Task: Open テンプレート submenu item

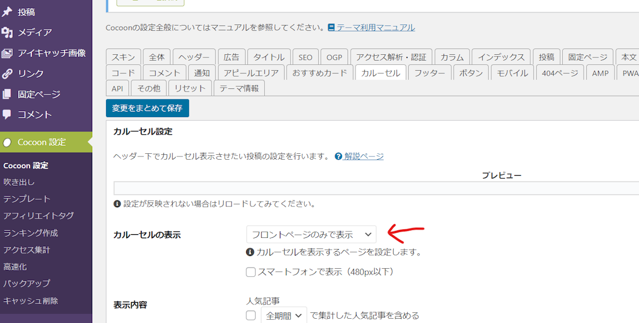Action: [27, 199]
